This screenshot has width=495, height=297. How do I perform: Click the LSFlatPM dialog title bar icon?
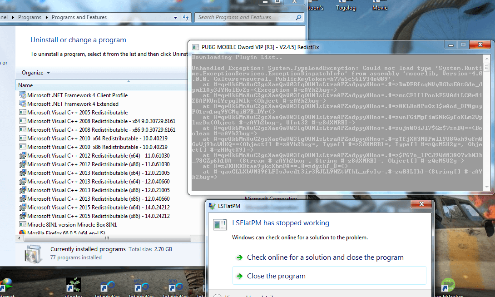pyautogui.click(x=212, y=206)
